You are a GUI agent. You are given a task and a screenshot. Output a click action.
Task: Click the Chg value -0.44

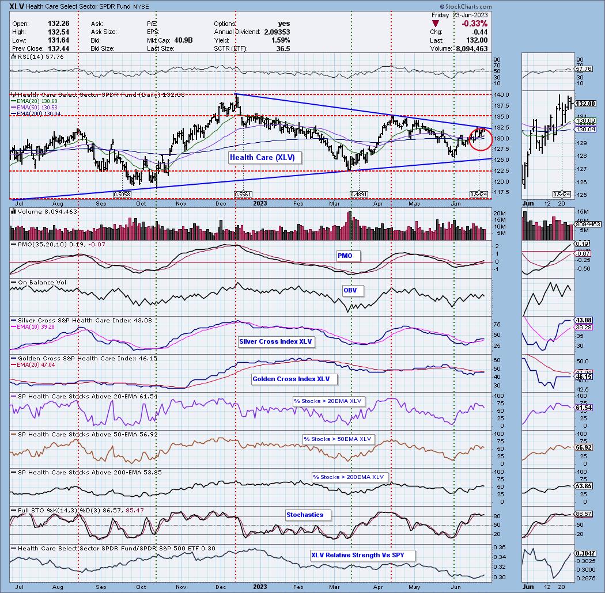point(479,32)
